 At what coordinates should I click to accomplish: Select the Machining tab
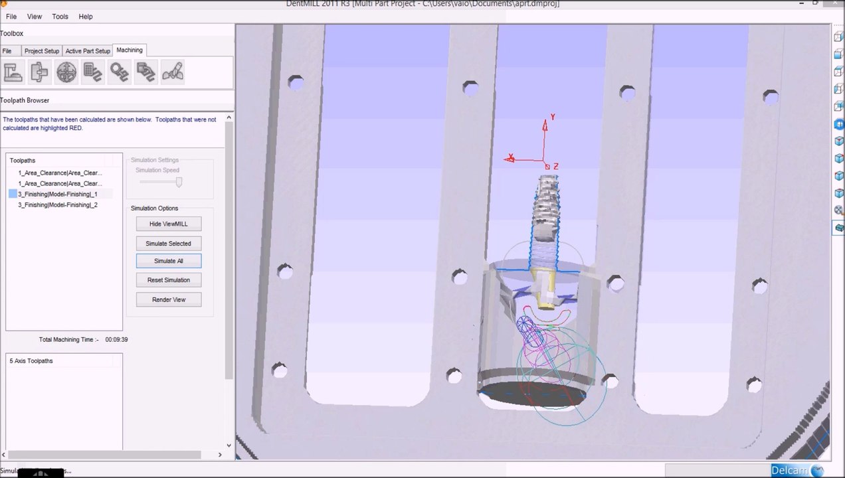pyautogui.click(x=130, y=50)
